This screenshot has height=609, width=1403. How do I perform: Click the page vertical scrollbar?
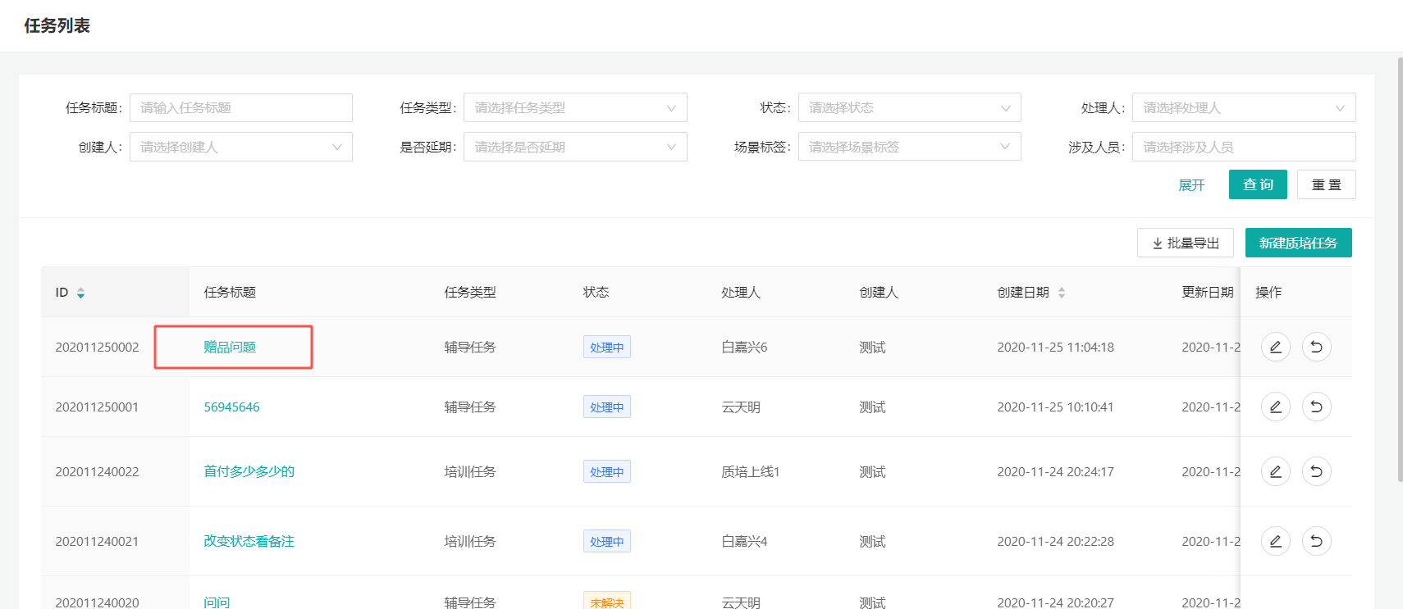coord(1400,269)
